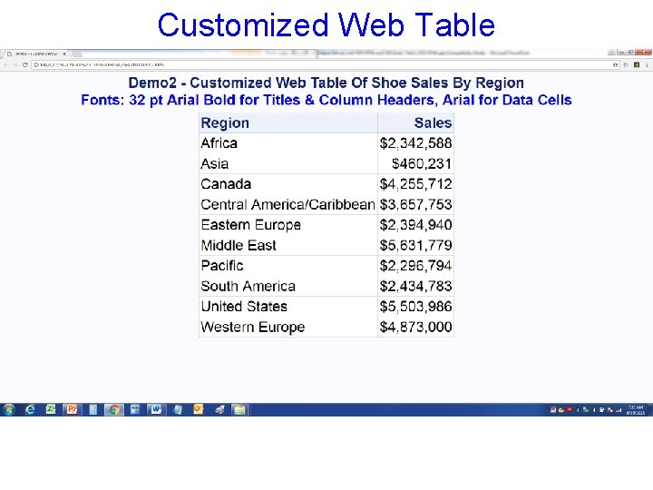Screen dimensions: 653x490
Task: Open the file folder taskbar icon
Action: pos(239,409)
